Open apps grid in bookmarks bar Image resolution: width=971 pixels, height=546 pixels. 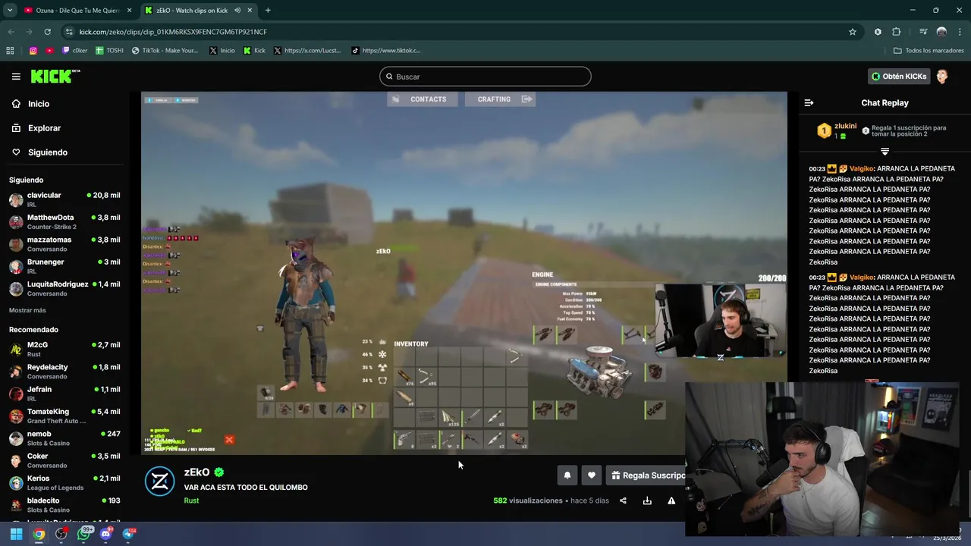[10, 51]
